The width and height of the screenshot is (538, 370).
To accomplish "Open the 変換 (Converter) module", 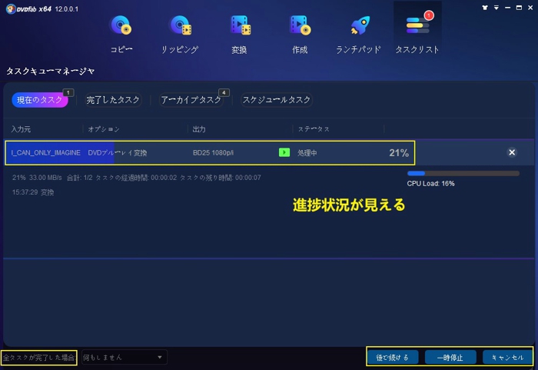I will click(x=240, y=34).
